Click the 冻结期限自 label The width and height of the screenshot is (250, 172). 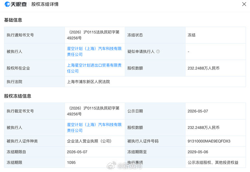click(x=16, y=152)
